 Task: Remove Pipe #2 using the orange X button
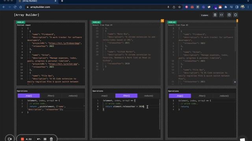pos(162,21)
